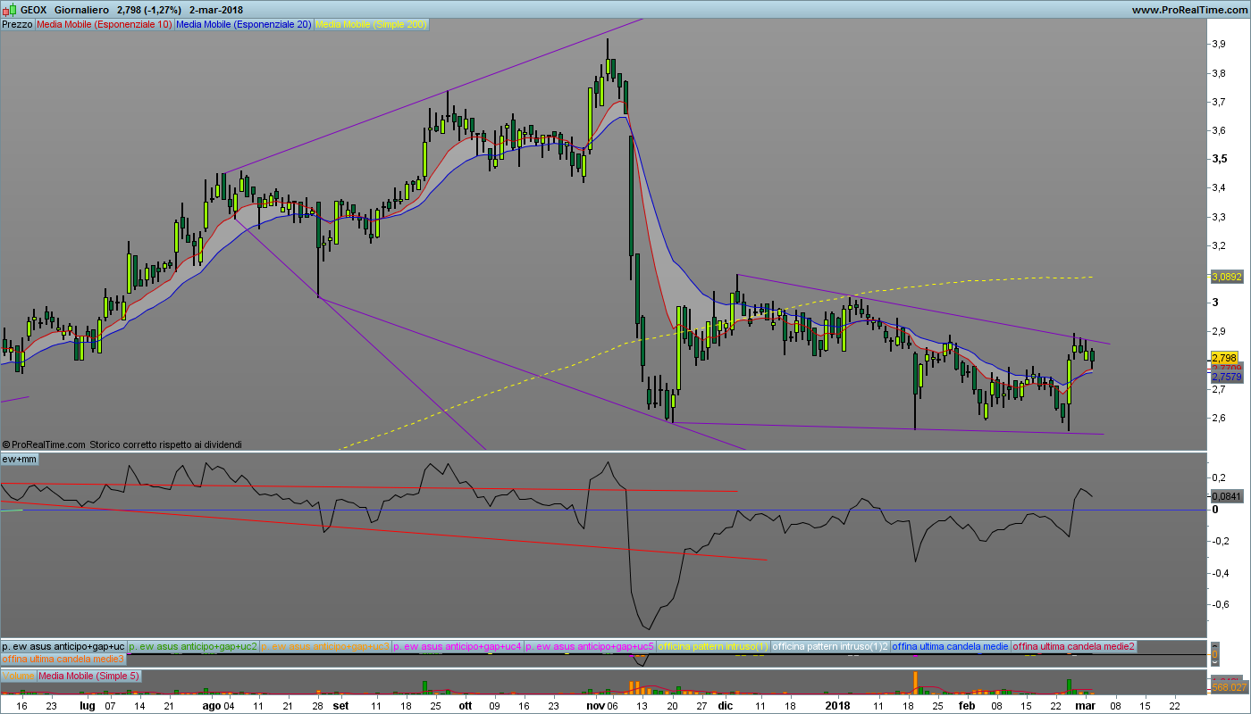
Task: Click the 3,7 price axis label
Action: 1217,102
